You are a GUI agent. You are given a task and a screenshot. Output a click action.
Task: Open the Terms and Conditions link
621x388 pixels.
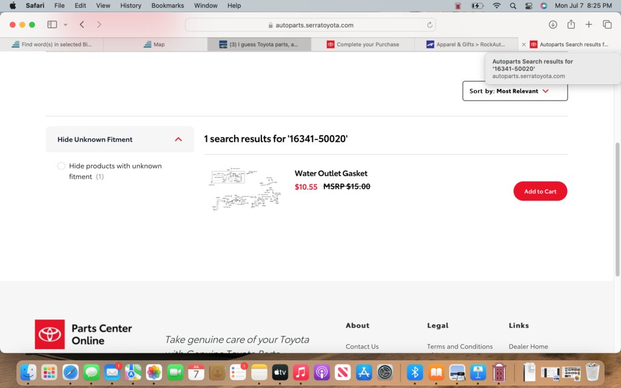[460, 346]
